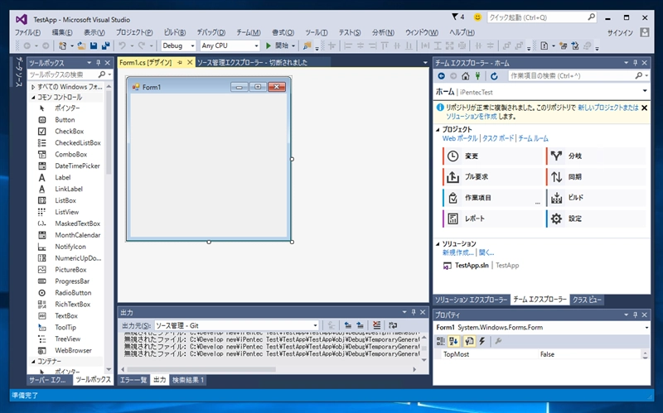
Task: Open the ビルド (Builds) tile
Action: point(596,197)
